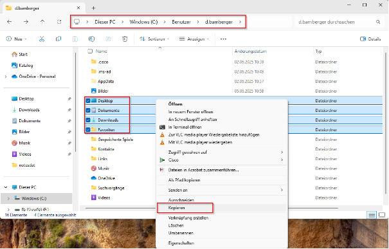The width and height of the screenshot is (389, 249).
Task: Click the Copy icon in toolbar
Action: pyautogui.click(x=59, y=39)
